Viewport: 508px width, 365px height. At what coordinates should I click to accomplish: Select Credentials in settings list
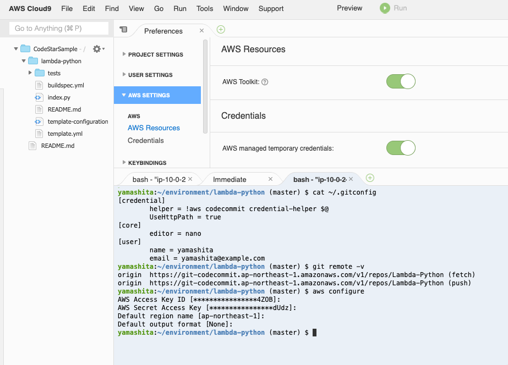pyautogui.click(x=145, y=140)
